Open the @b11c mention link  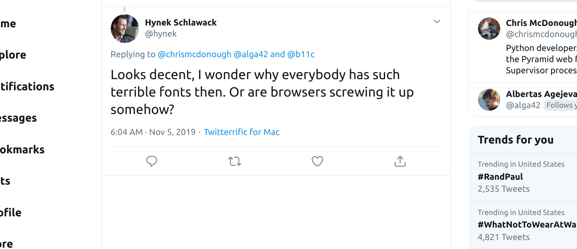[x=301, y=55]
